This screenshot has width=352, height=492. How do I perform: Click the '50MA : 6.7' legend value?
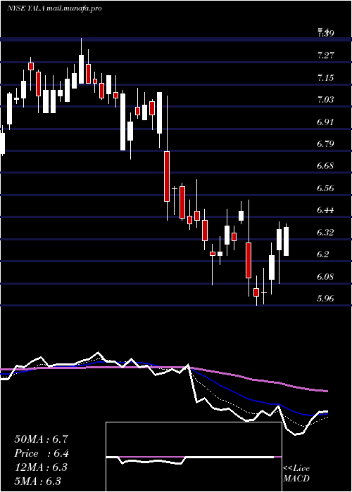[x=41, y=439]
